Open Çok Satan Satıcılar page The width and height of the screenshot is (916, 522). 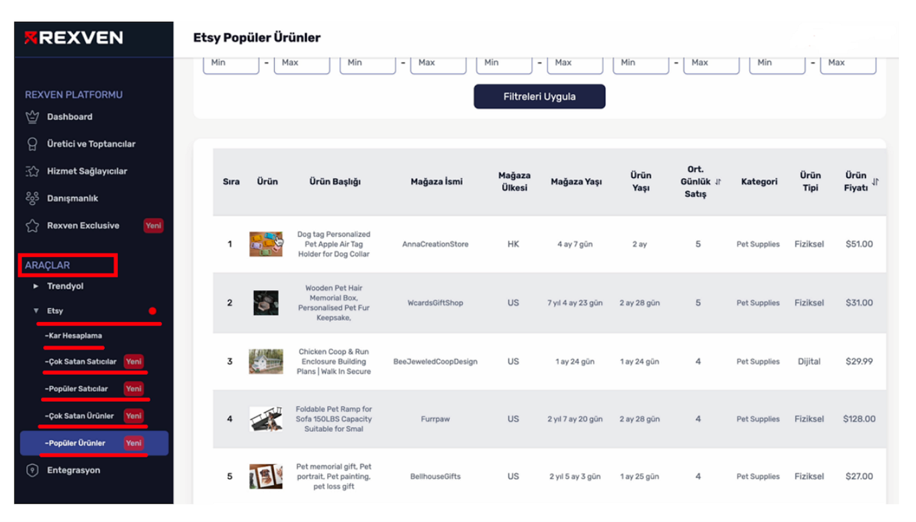[x=81, y=362]
